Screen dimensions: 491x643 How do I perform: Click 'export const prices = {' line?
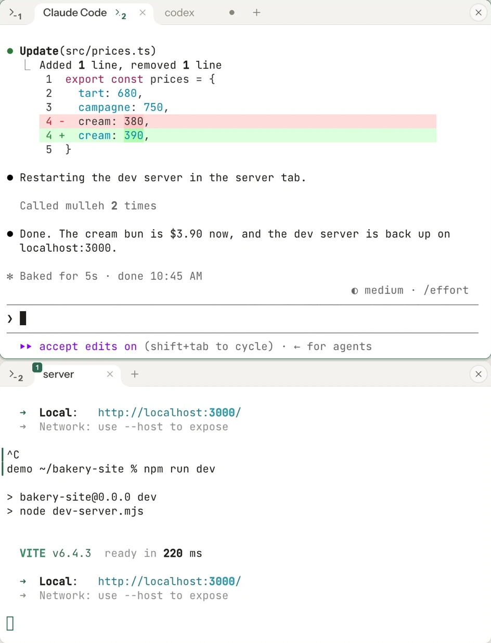tap(140, 79)
